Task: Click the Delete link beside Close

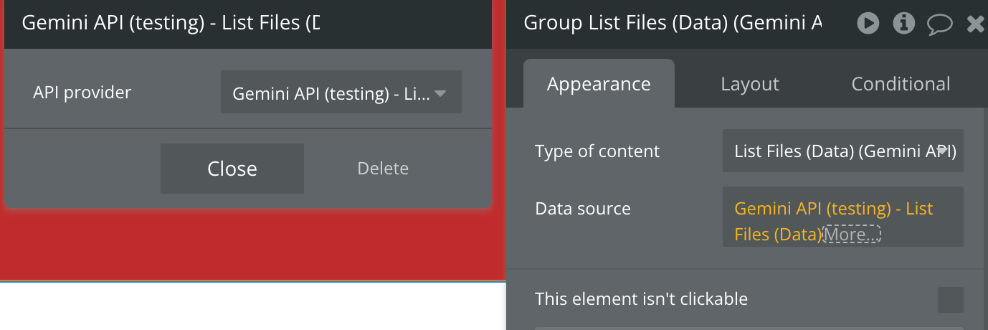Action: [x=383, y=169]
